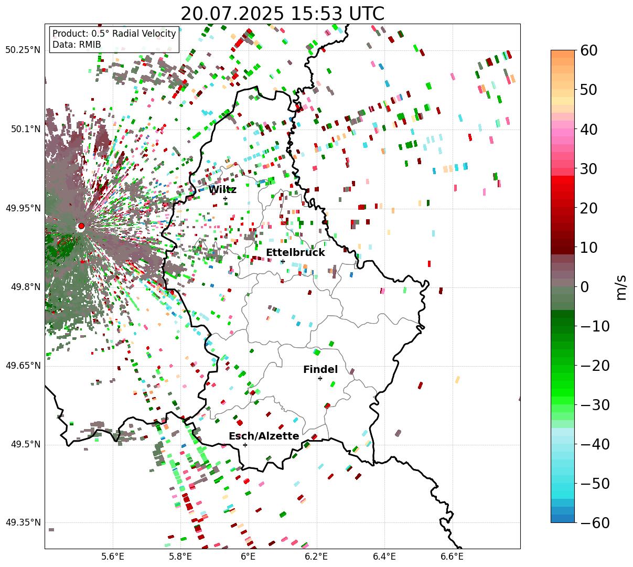This screenshot has height=567, width=633.
Task: Click the plot title 20.07.2025 15:53 UTC
Action: [x=282, y=14]
